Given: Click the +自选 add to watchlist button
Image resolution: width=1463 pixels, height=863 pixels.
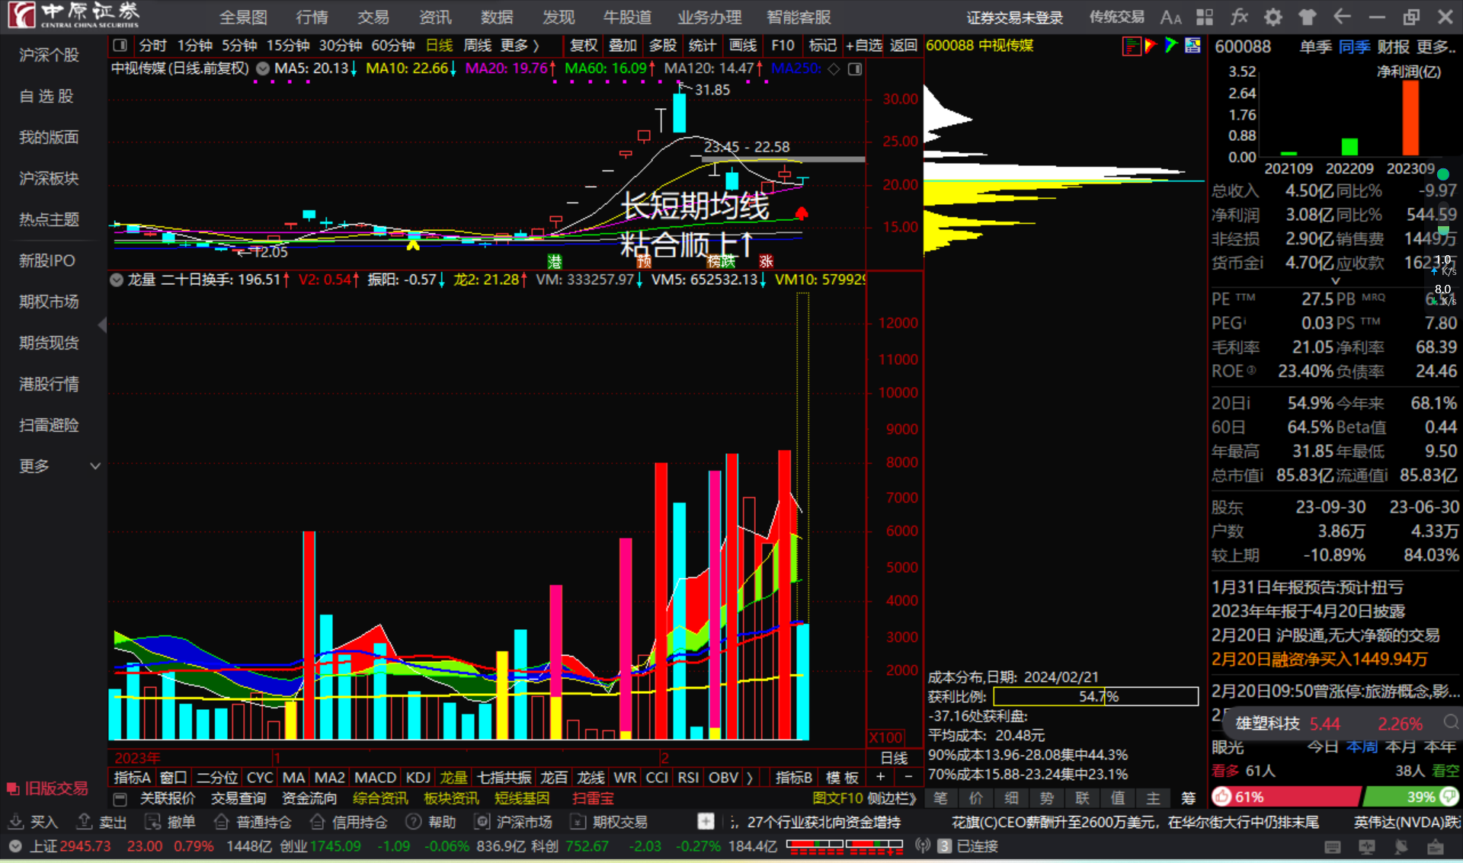Looking at the screenshot, I should click(x=864, y=46).
